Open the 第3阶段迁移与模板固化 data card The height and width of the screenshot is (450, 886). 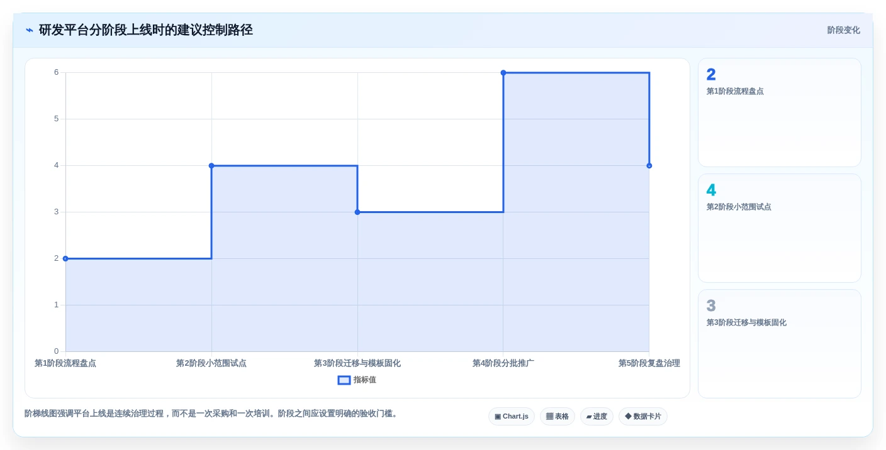[x=780, y=344]
